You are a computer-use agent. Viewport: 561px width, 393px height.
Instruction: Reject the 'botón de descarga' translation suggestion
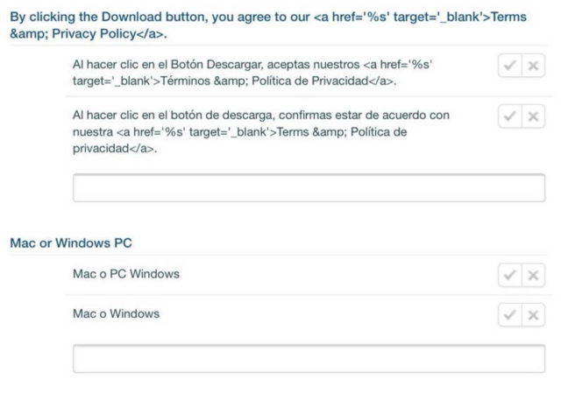[x=532, y=116]
